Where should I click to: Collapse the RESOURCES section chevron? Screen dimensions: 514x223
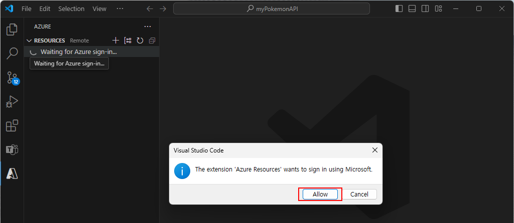(x=29, y=40)
